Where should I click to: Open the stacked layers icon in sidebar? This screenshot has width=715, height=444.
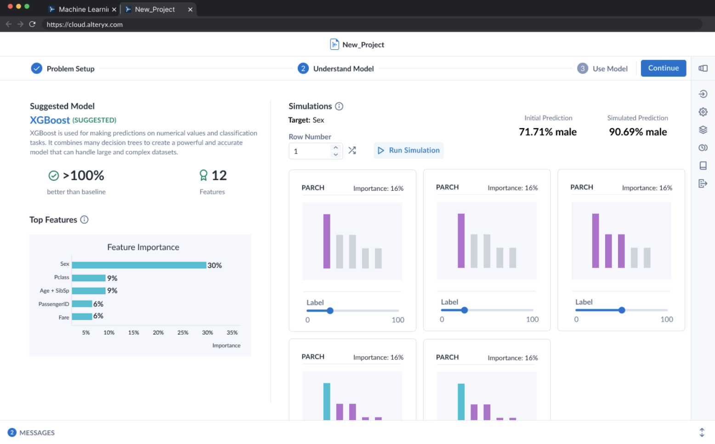click(x=703, y=130)
